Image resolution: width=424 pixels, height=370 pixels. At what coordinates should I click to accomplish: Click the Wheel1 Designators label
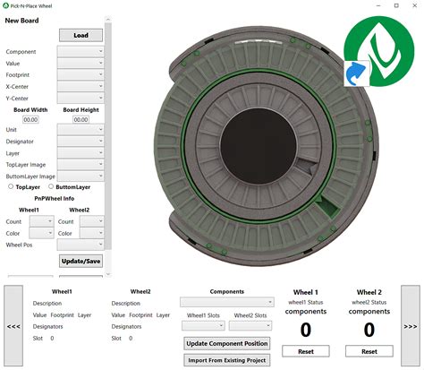(x=47, y=326)
